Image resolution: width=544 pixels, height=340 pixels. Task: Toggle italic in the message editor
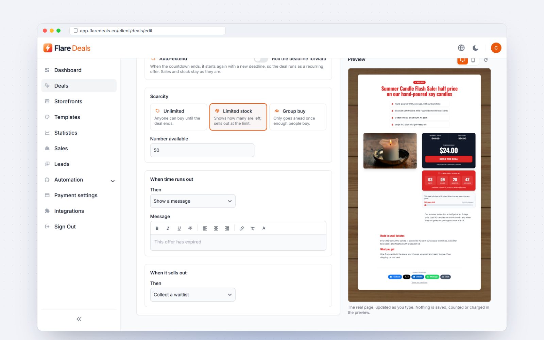[168, 228]
